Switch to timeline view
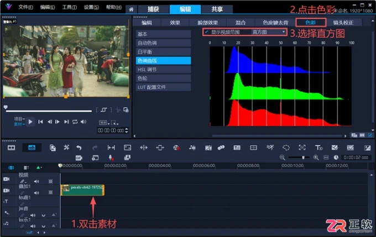Image resolution: width=376 pixels, height=237 pixels. coord(32,148)
